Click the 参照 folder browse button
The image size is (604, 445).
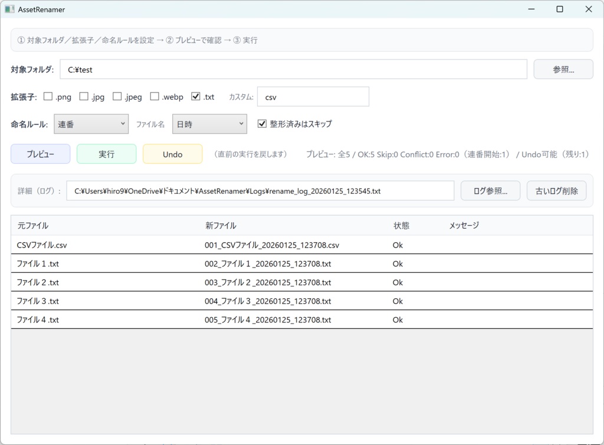[x=563, y=69]
